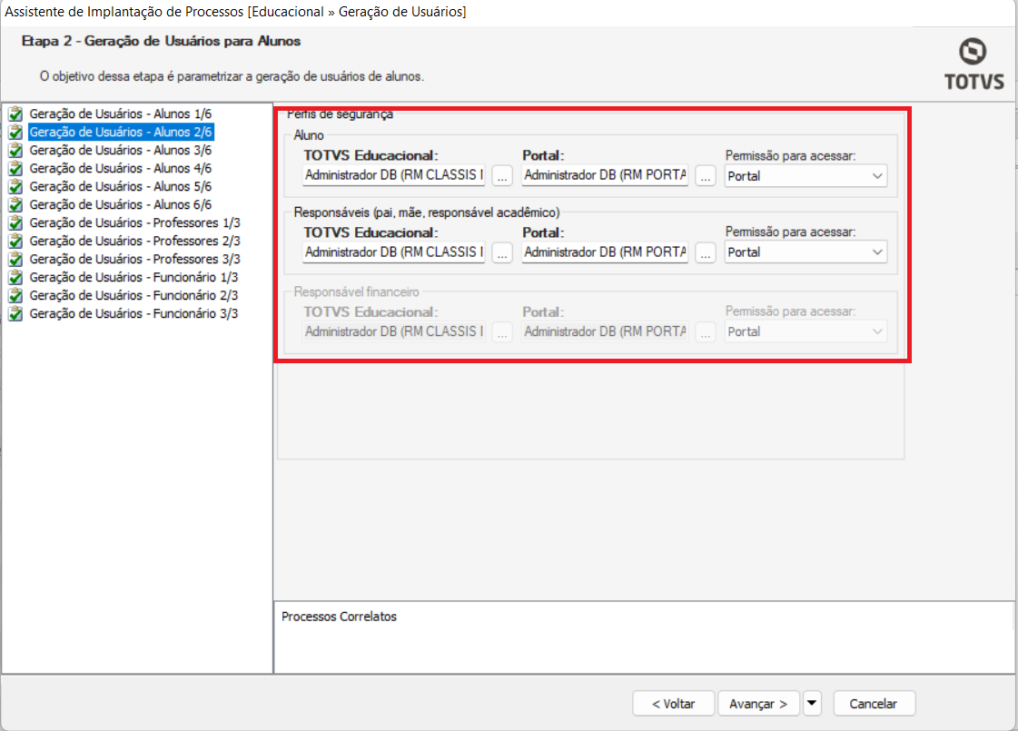The height and width of the screenshot is (731, 1018).
Task: Open dropdown arrow next to Avançar
Action: (x=812, y=703)
